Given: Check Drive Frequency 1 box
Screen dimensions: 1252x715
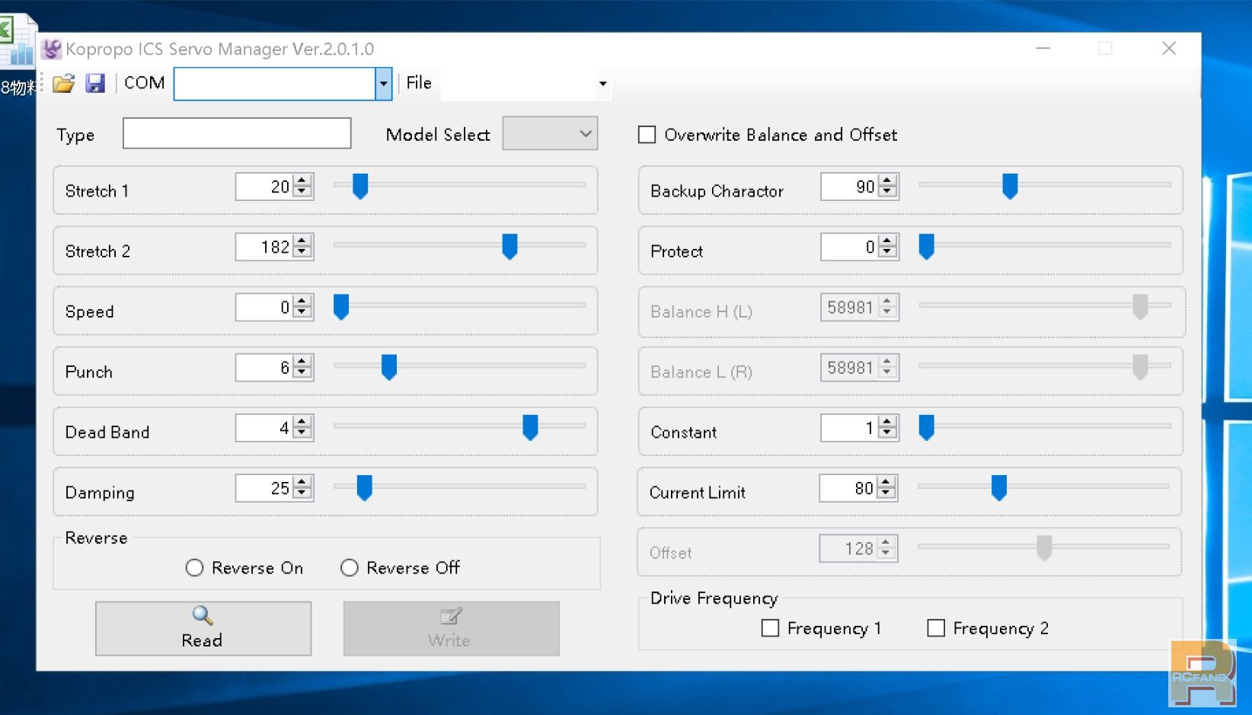Looking at the screenshot, I should pyautogui.click(x=770, y=627).
